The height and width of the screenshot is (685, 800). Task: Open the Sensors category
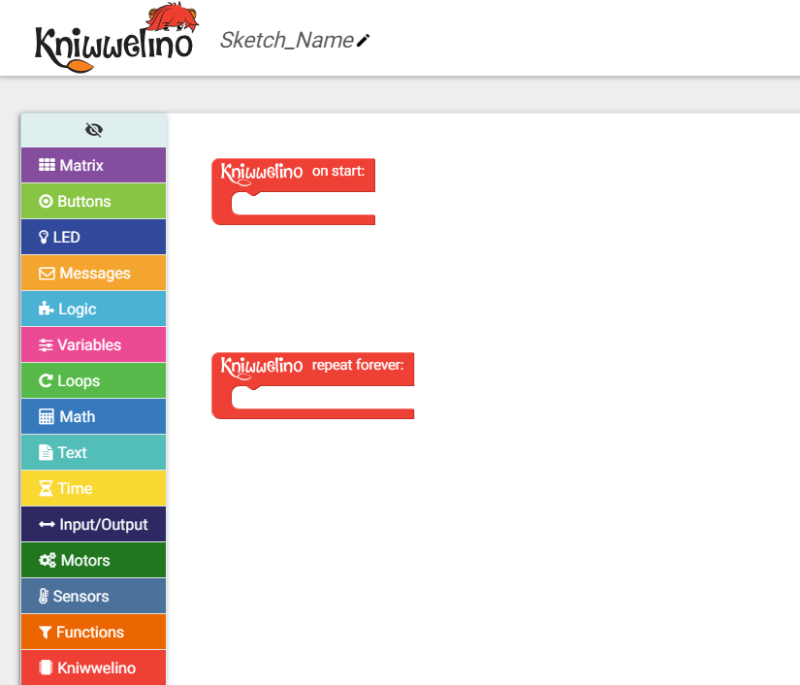[94, 596]
